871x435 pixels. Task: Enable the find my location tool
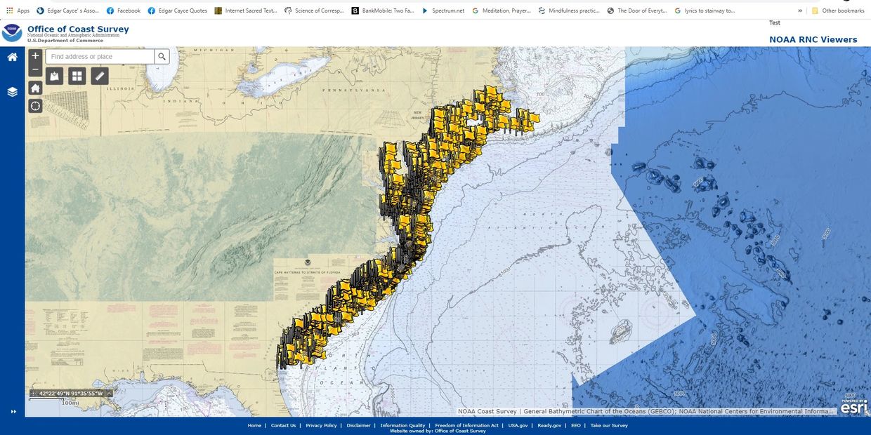[x=34, y=105]
